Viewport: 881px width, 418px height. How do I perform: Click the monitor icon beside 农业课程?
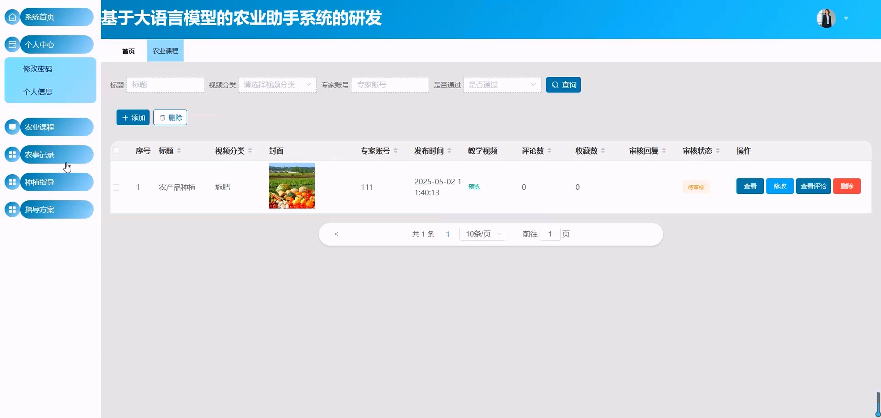coord(12,127)
